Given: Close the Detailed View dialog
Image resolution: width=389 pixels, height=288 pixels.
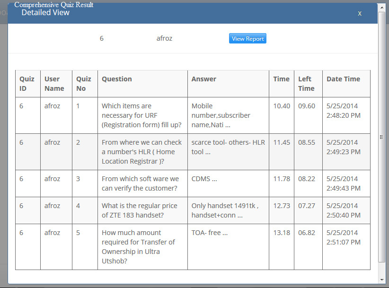Looking at the screenshot, I should [x=360, y=13].
